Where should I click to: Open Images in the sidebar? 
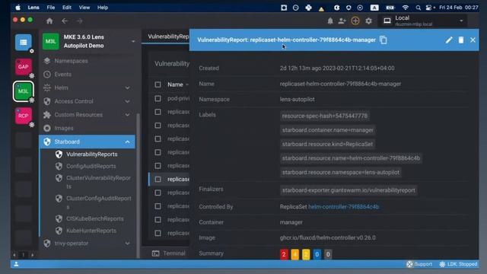(x=64, y=128)
